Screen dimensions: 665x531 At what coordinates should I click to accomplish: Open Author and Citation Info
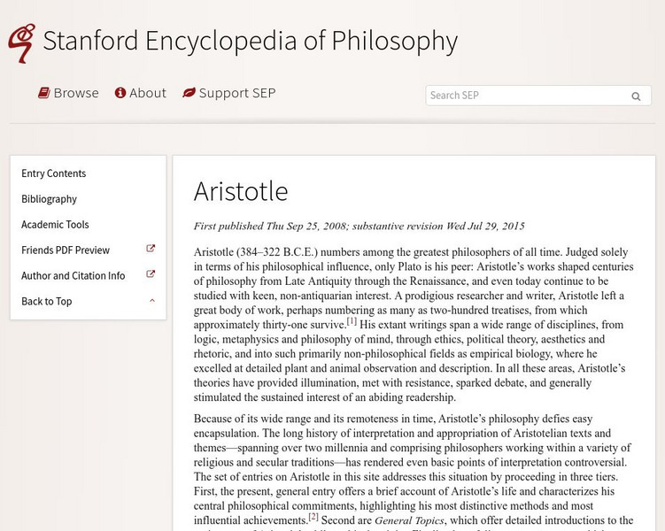tap(73, 276)
